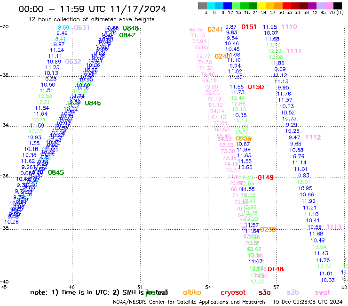348x306 pixels.
Task: Click the orange 0241 altika time label
Action: click(215, 30)
